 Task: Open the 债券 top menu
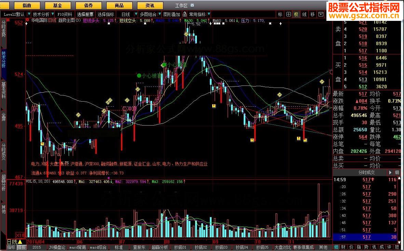point(89,5)
